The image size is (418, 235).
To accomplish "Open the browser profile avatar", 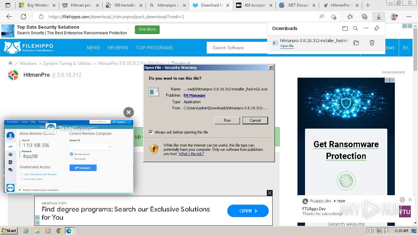I will [x=394, y=17].
